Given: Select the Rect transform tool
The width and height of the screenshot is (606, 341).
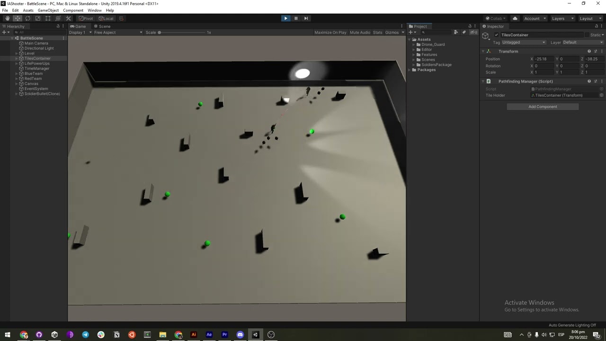Looking at the screenshot, I should coord(48,18).
